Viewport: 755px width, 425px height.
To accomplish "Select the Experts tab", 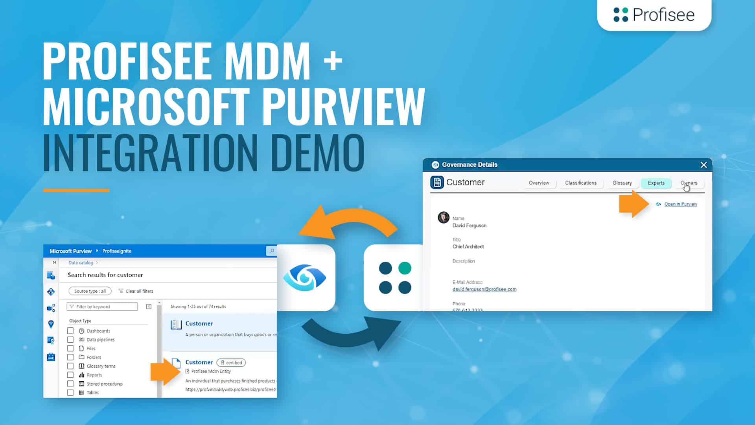I will point(656,183).
